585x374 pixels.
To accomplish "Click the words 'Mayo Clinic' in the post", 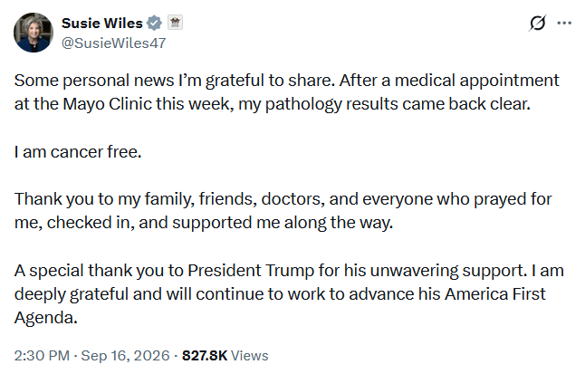I will click(107, 104).
